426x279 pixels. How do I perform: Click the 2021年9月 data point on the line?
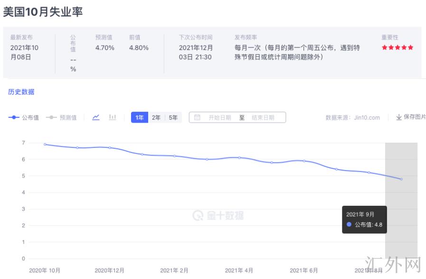pos(401,179)
